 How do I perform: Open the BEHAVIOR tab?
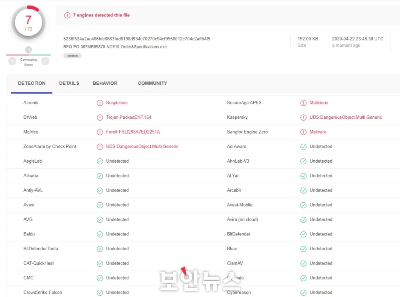105,83
